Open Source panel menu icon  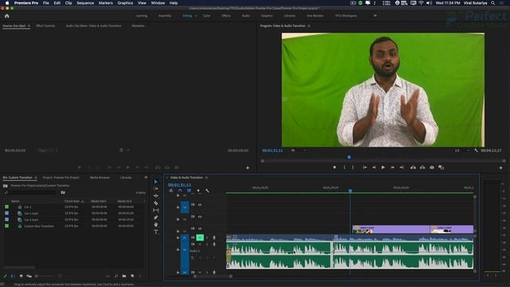coord(29,26)
